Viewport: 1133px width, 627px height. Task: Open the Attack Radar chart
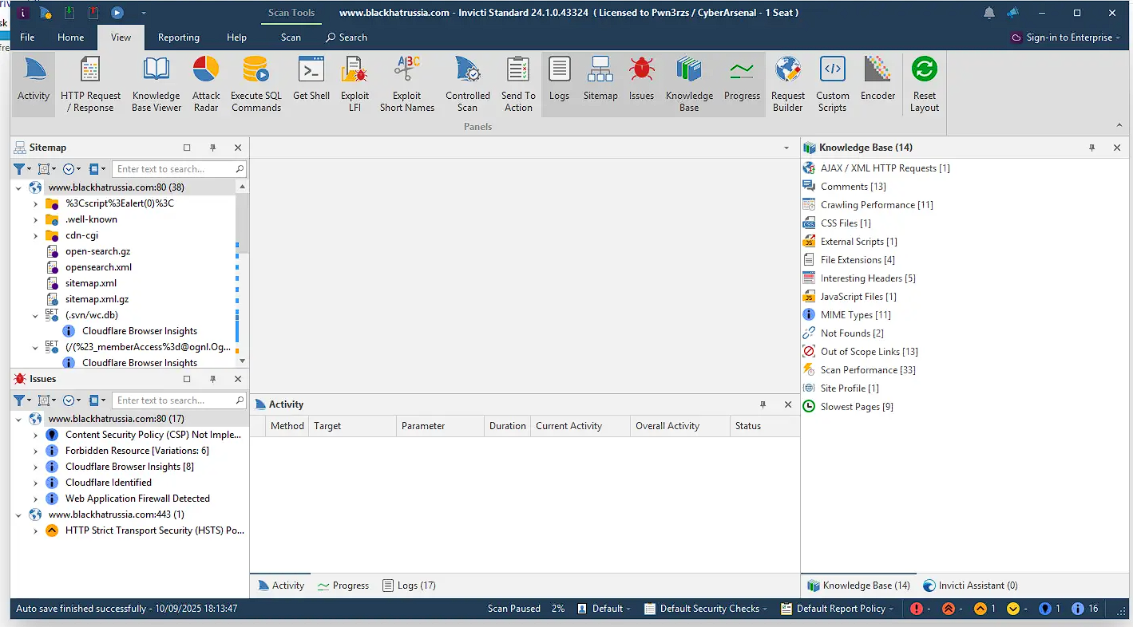tap(206, 84)
